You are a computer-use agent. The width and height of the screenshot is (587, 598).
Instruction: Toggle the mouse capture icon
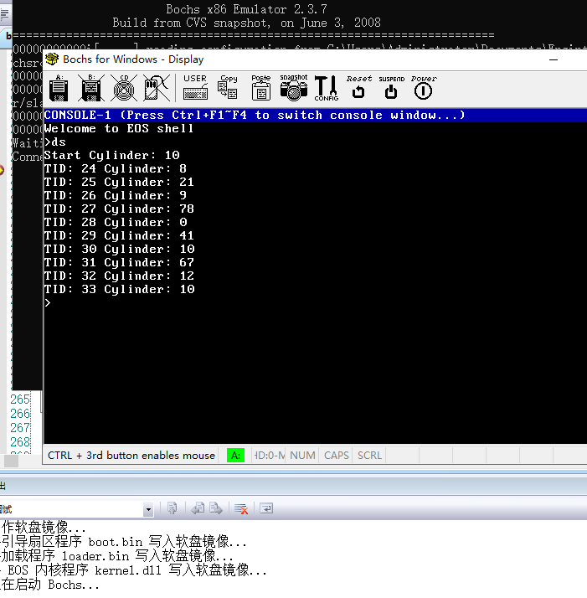click(157, 89)
